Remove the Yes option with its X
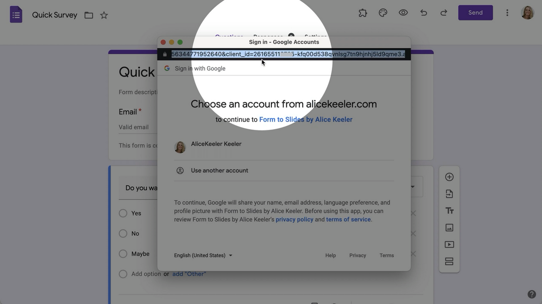The image size is (542, 304). pos(413,213)
